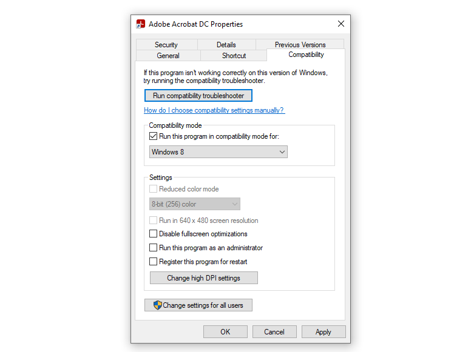Switch to the Shortcut tab

coord(234,56)
